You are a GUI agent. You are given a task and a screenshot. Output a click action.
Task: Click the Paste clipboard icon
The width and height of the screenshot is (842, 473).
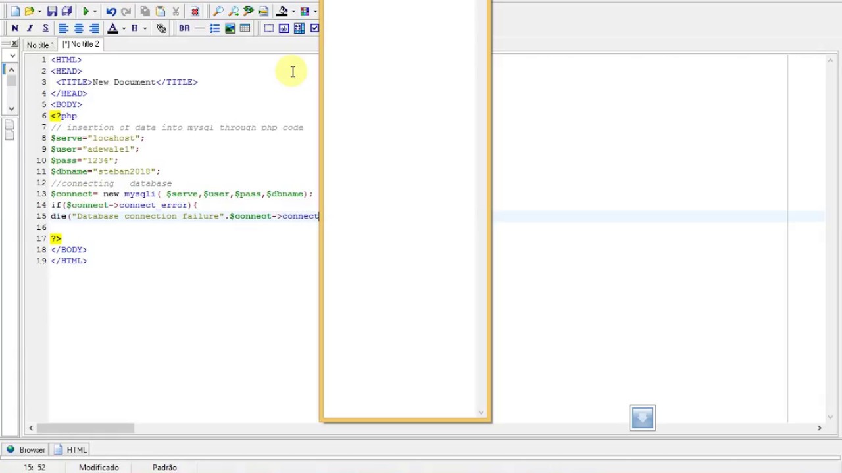pyautogui.click(x=161, y=11)
